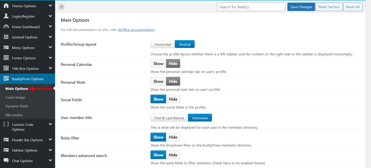Set Personal Calendar to Show
Viewport: 371px width, 168px height.
(158, 63)
